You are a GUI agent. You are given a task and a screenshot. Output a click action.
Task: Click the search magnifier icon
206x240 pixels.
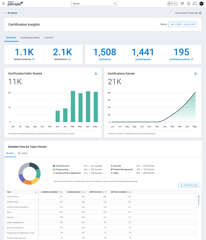pos(115,4)
